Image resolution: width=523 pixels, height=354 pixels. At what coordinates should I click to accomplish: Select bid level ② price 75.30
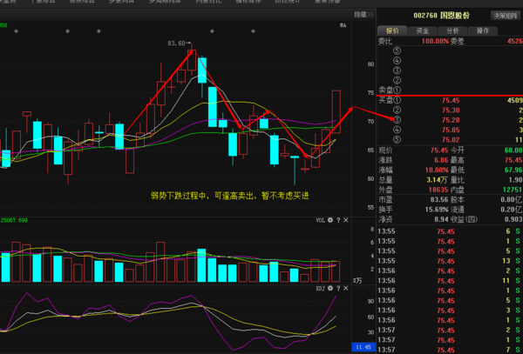pos(451,110)
